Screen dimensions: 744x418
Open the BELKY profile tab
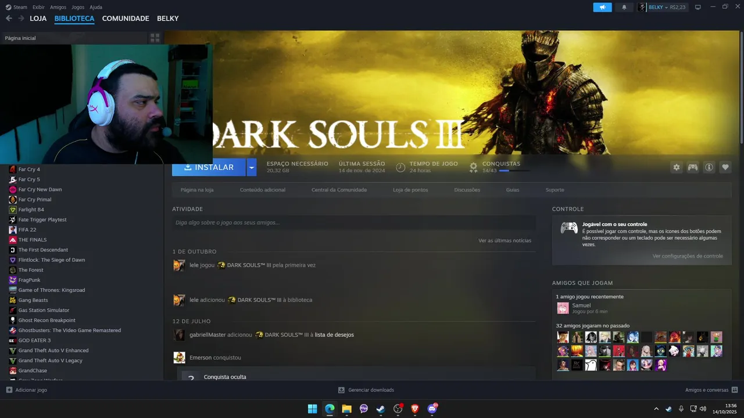coord(167,19)
